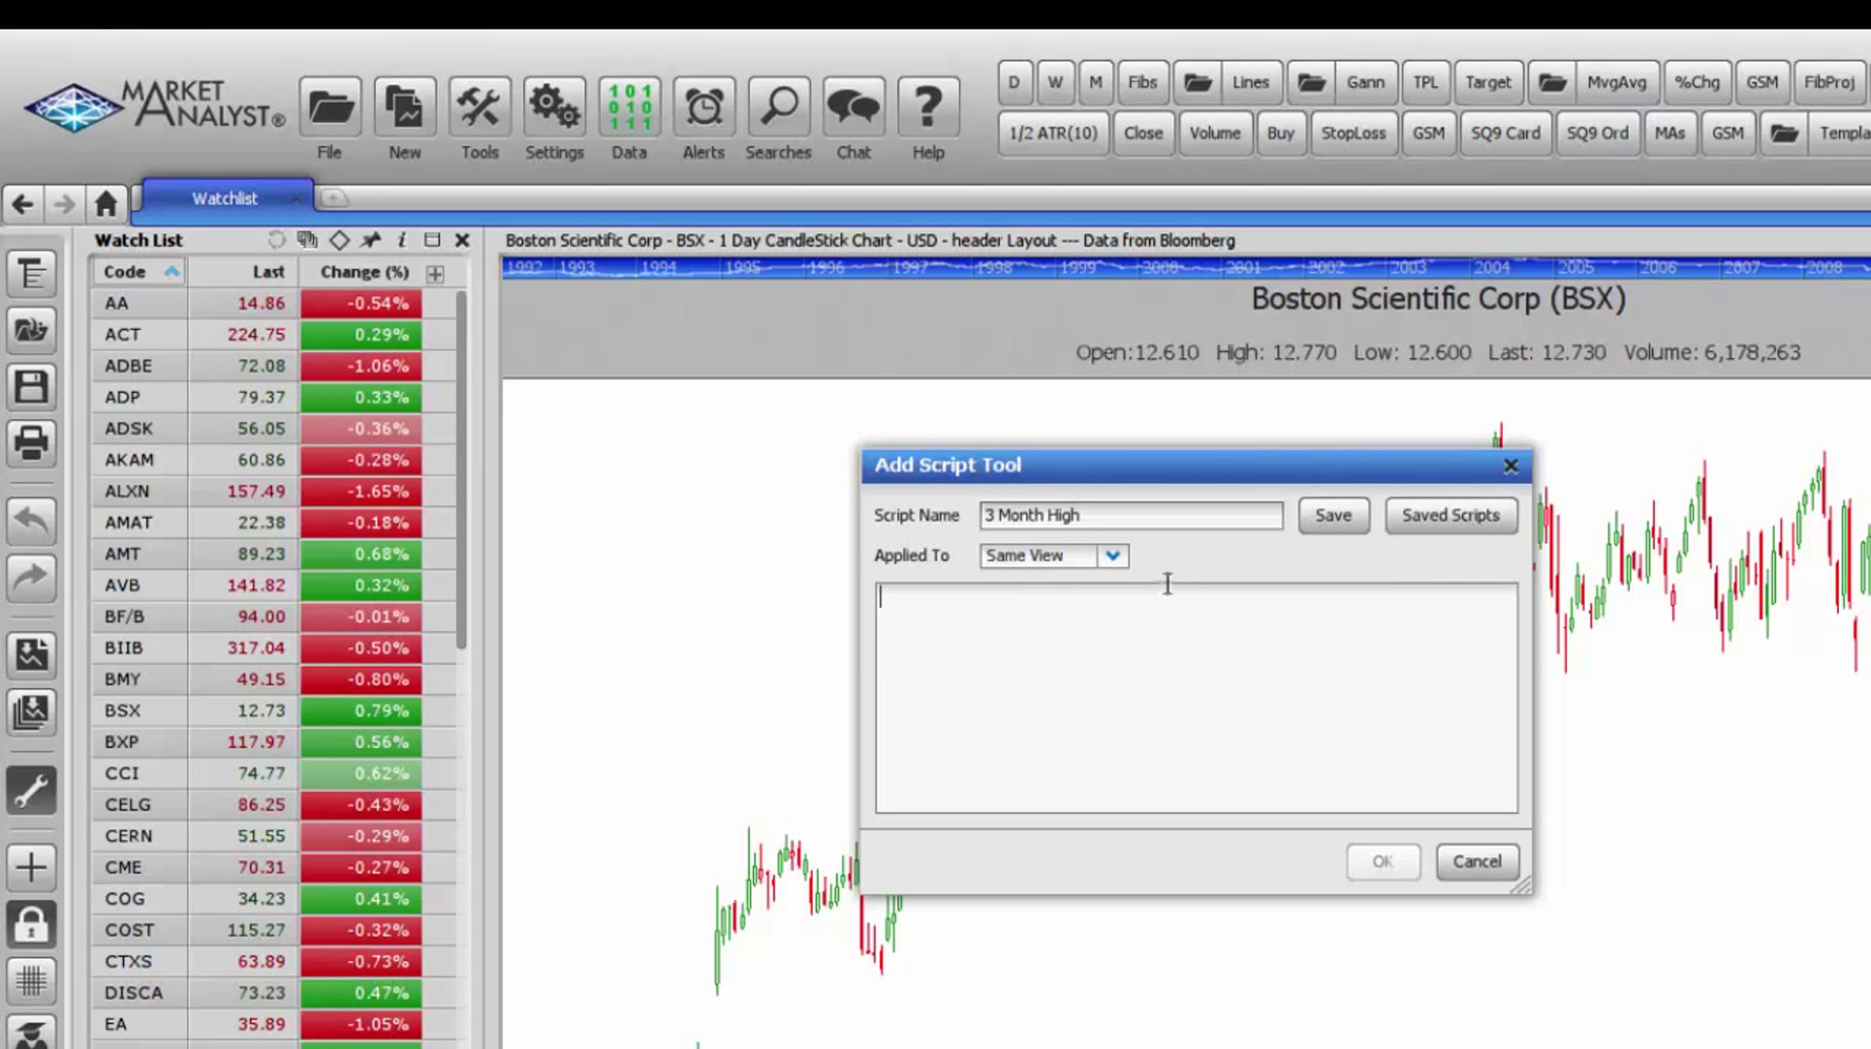Click Cancel in Add Script Tool dialog
Viewport: 1871px width, 1049px height.
click(1477, 861)
